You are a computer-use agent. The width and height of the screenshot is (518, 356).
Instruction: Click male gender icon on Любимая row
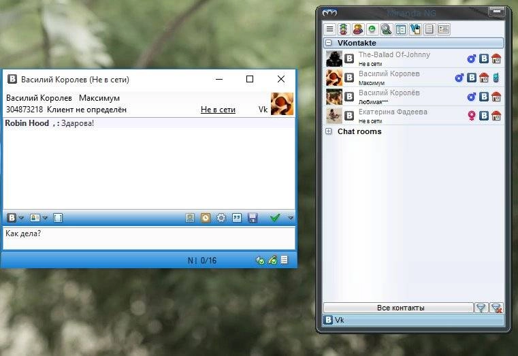pos(472,97)
